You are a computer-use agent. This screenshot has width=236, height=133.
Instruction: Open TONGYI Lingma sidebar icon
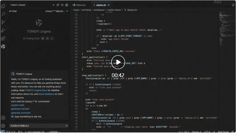(x=3, y=46)
